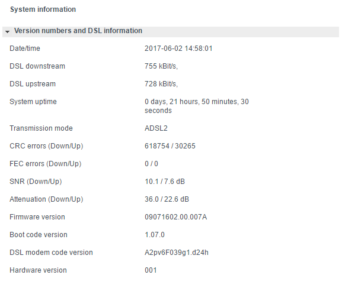Click the DSL upstream label
The height and width of the screenshot is (291, 342).
coord(33,84)
